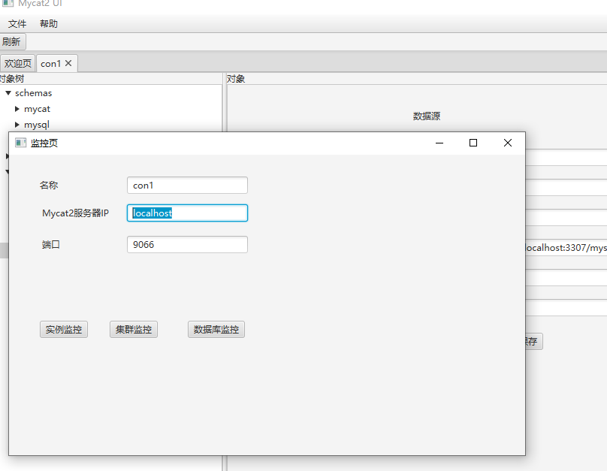Select the schemas tree item

(x=33, y=93)
